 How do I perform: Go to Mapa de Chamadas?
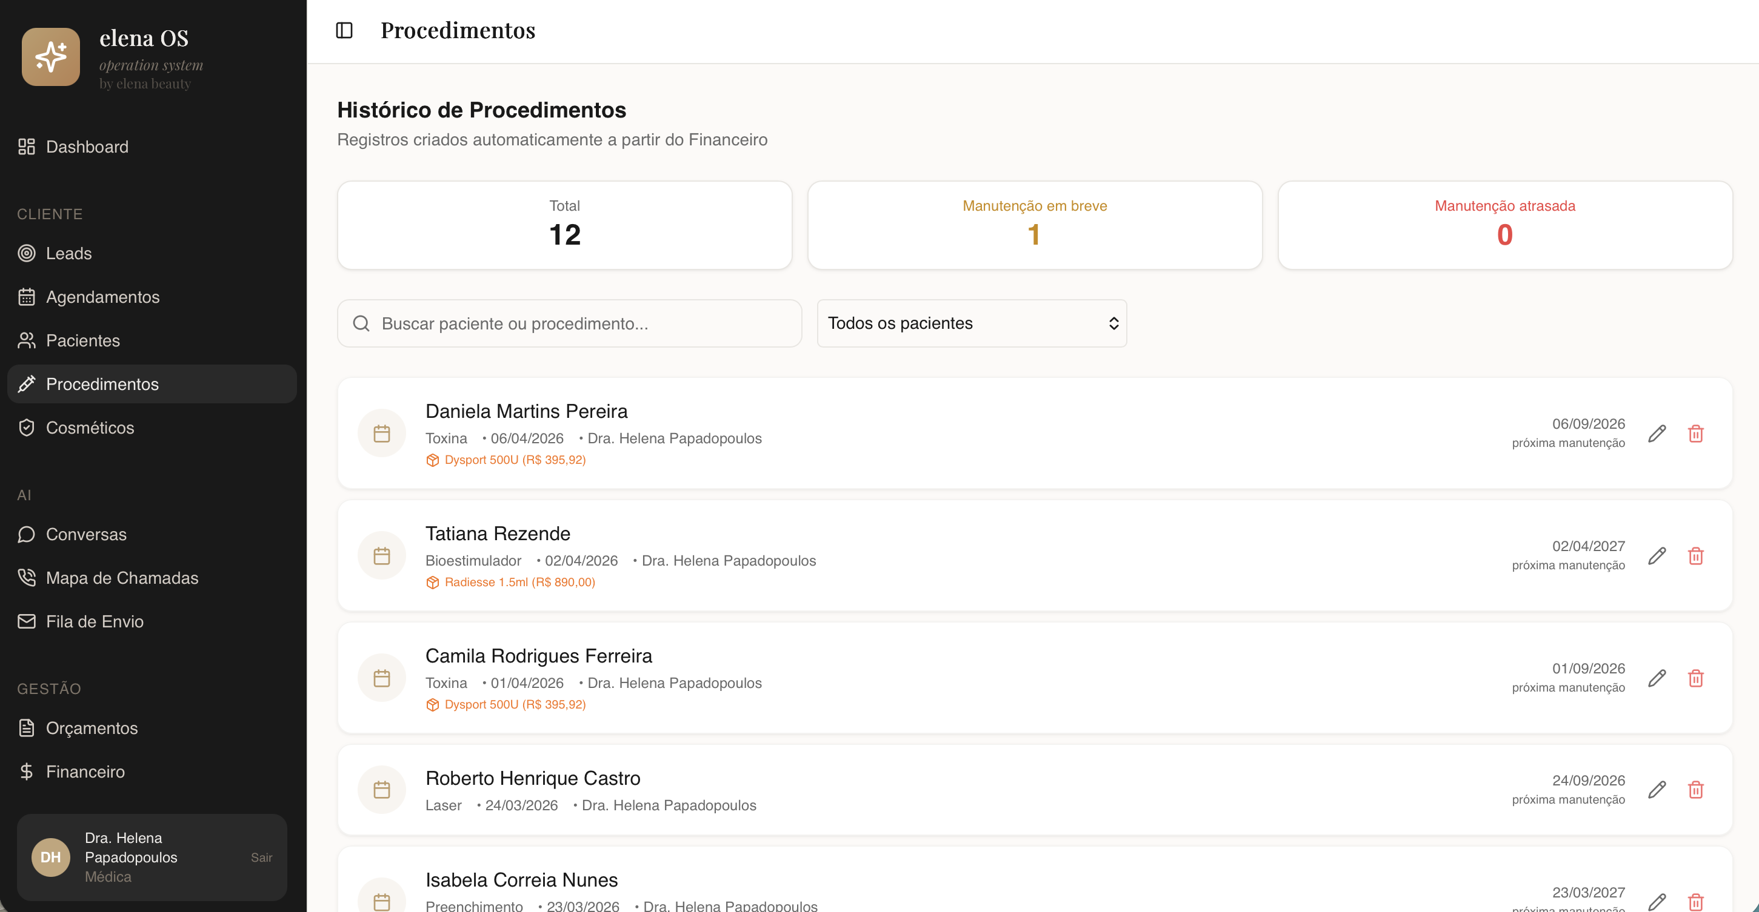152,578
